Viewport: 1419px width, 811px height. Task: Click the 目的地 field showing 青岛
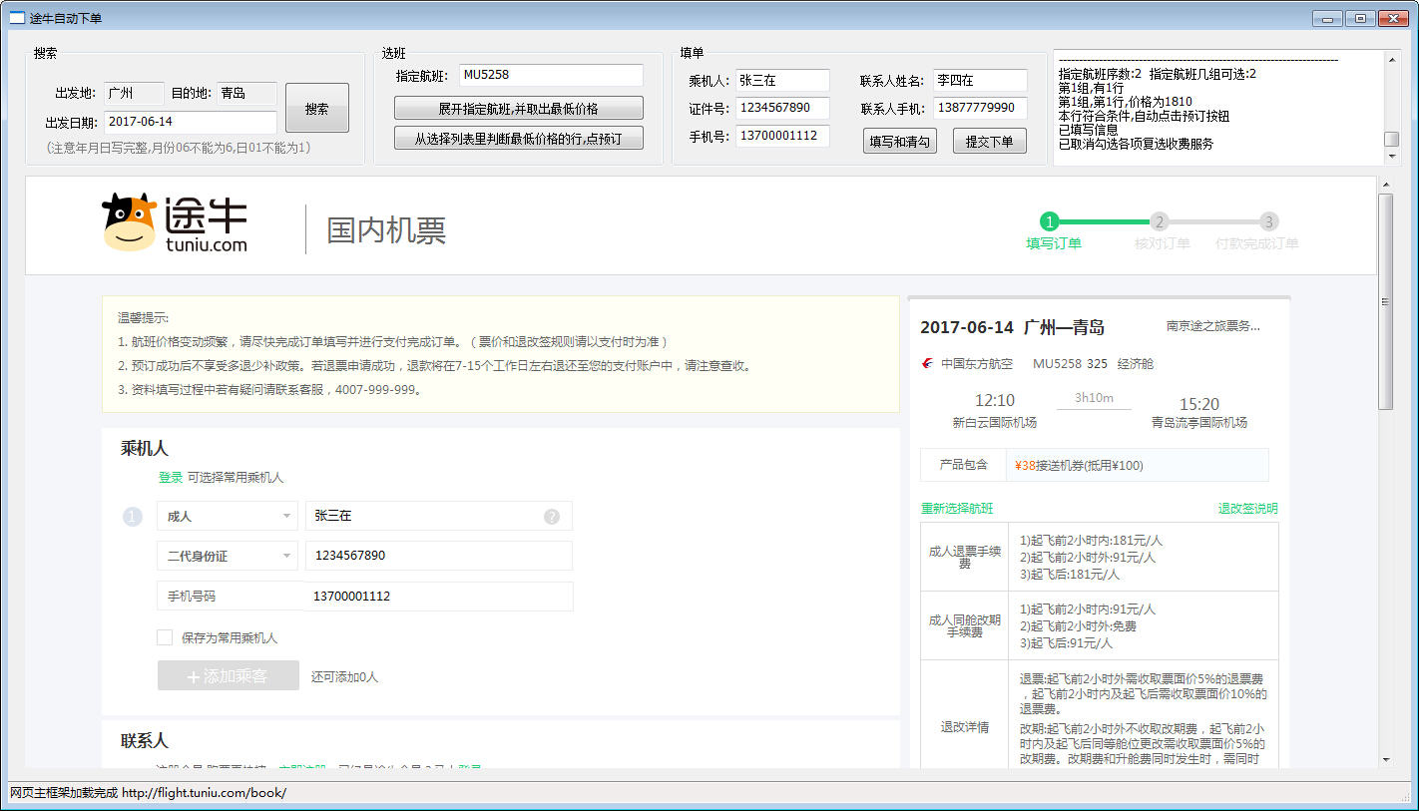tap(247, 94)
